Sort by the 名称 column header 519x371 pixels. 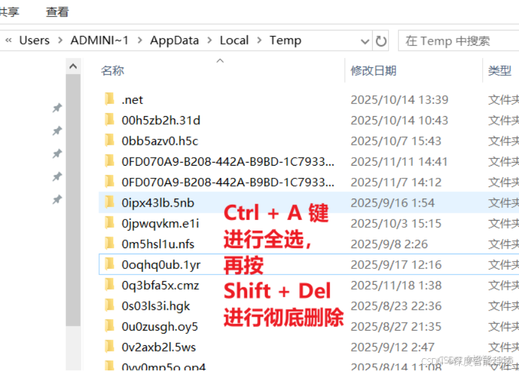click(x=113, y=70)
